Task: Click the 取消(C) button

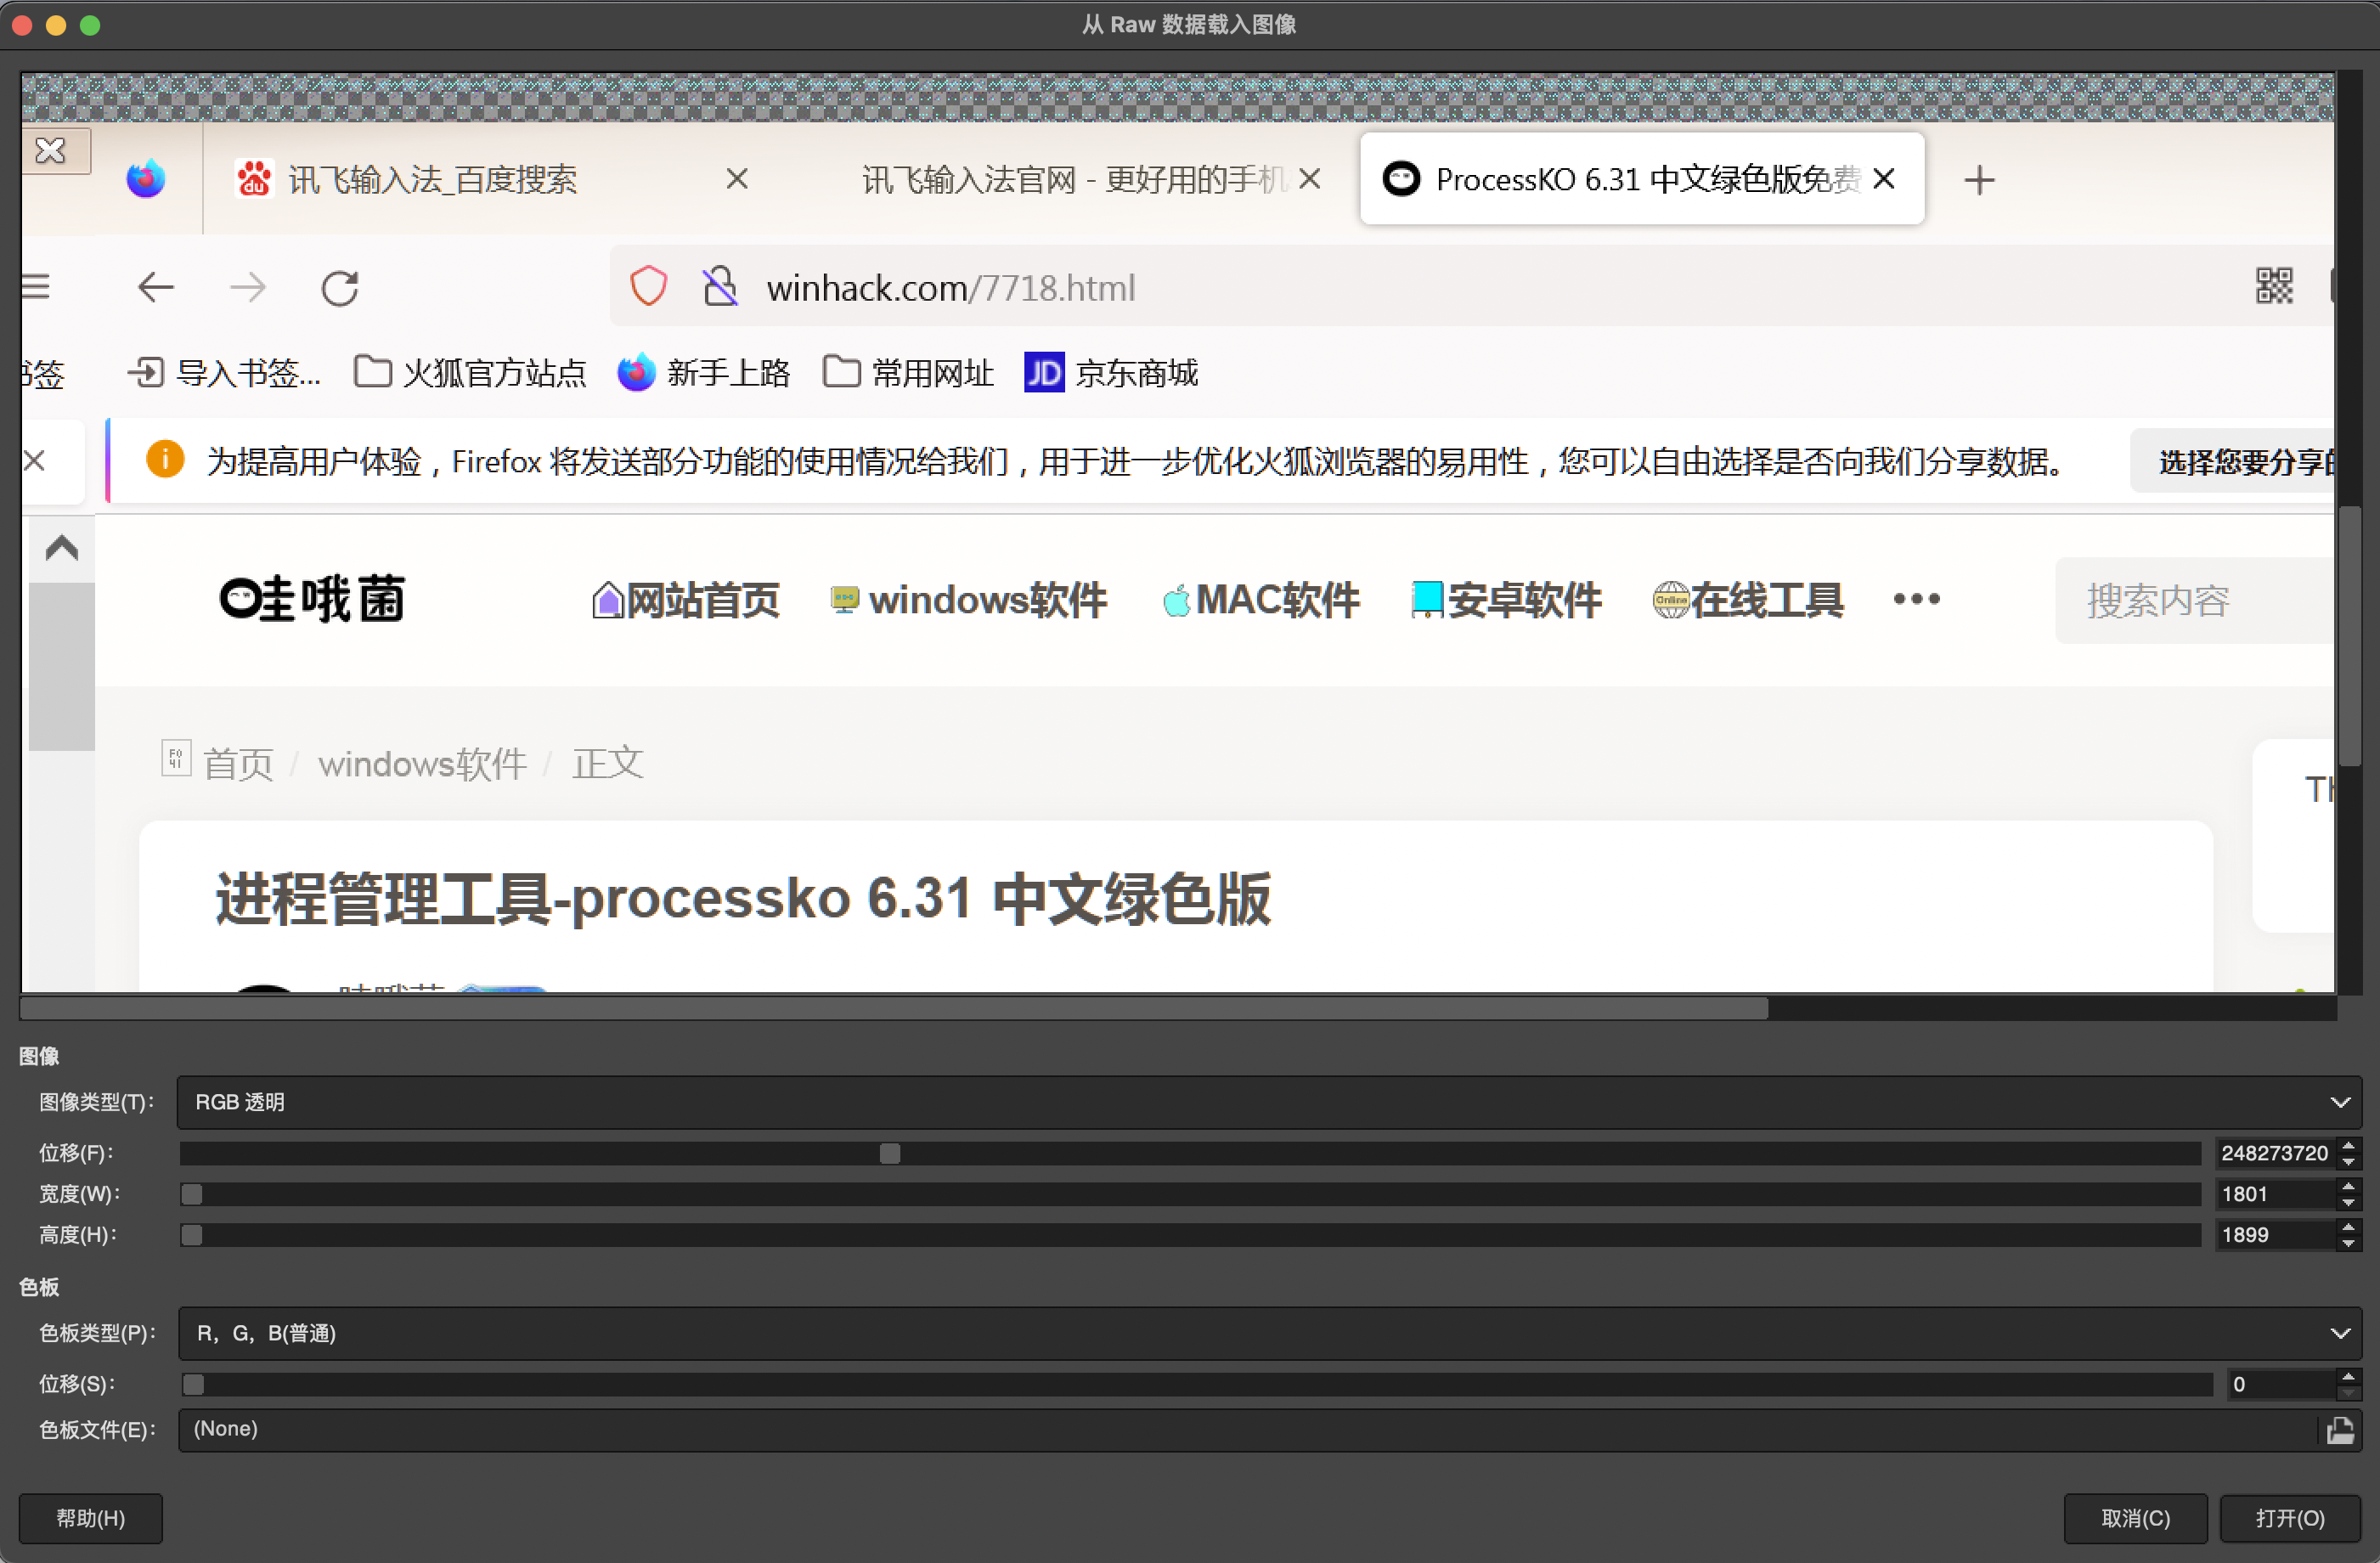Action: (x=2135, y=1518)
